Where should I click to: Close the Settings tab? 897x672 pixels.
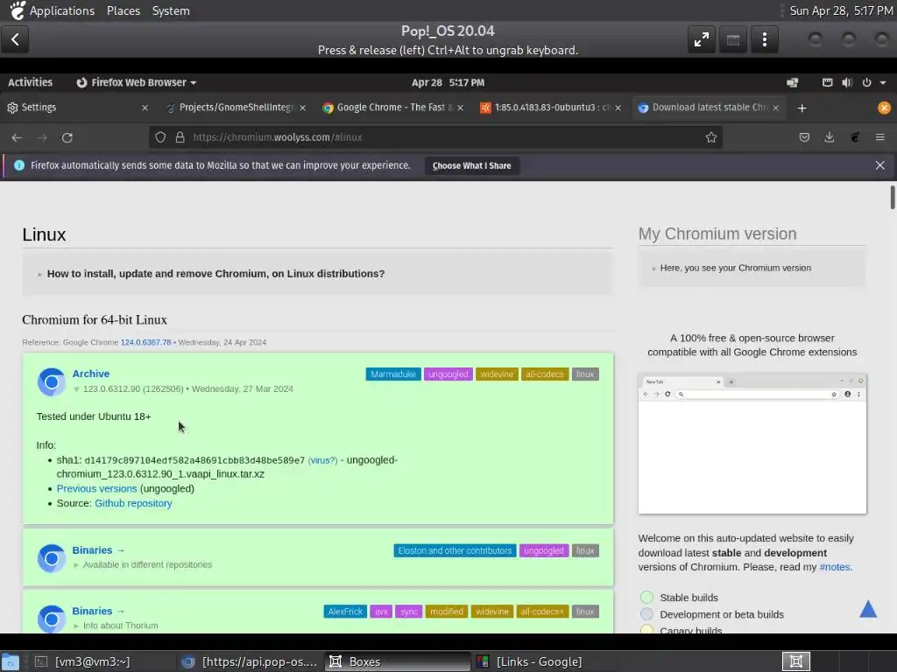(x=145, y=108)
